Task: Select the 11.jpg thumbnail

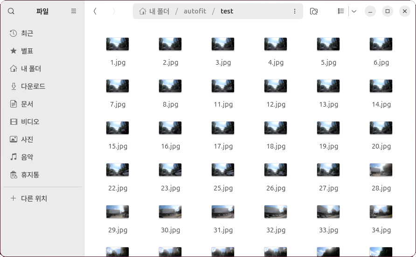Action: [x=223, y=86]
